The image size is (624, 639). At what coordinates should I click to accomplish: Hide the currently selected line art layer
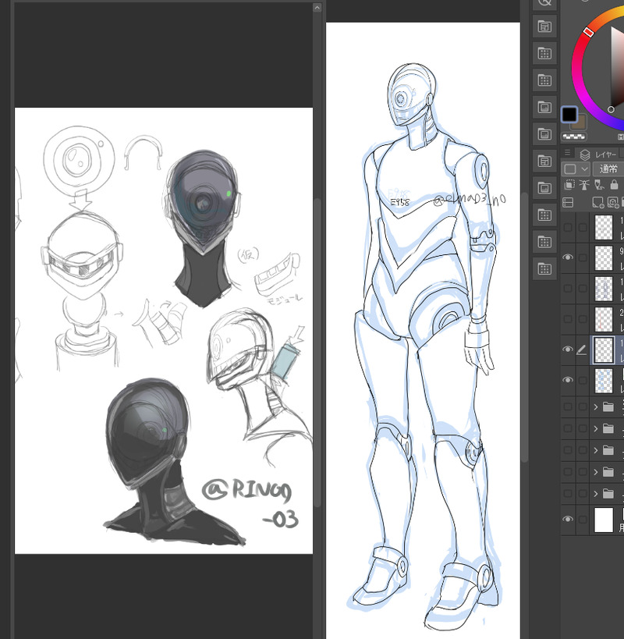pyautogui.click(x=568, y=350)
